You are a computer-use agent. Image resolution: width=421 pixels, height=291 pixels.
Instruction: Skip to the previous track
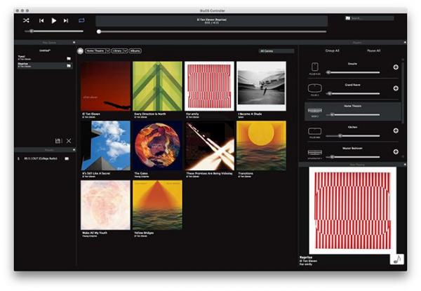[41, 20]
